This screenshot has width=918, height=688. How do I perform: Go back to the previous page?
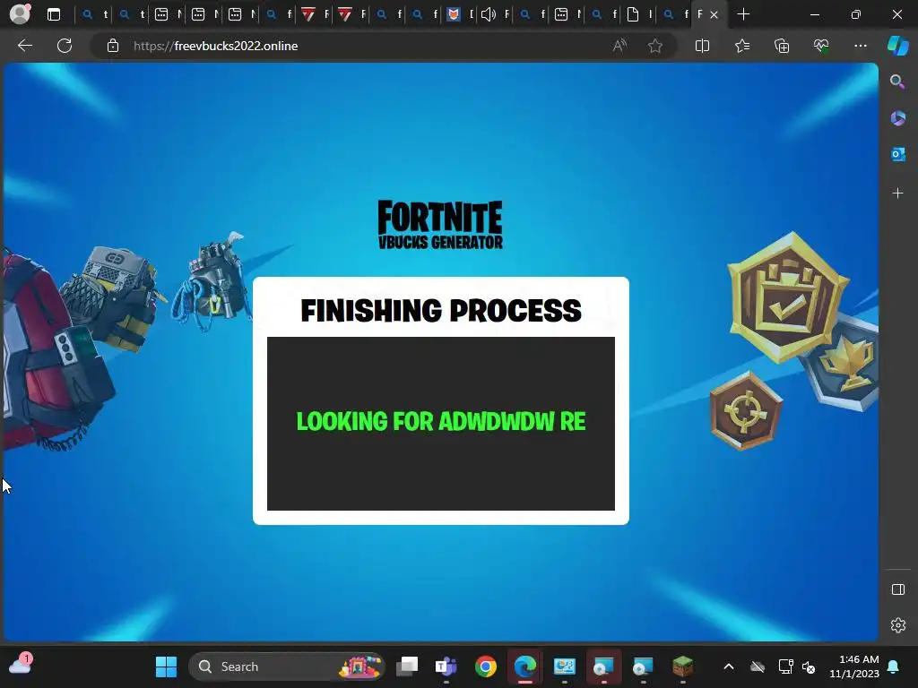tap(24, 46)
